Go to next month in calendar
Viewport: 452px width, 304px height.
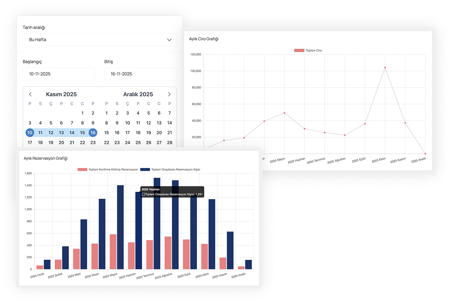[x=169, y=94]
